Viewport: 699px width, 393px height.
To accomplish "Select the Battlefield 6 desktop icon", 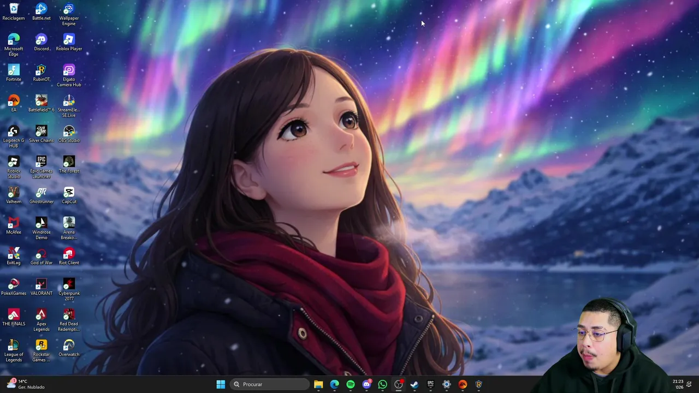I will (x=41, y=104).
